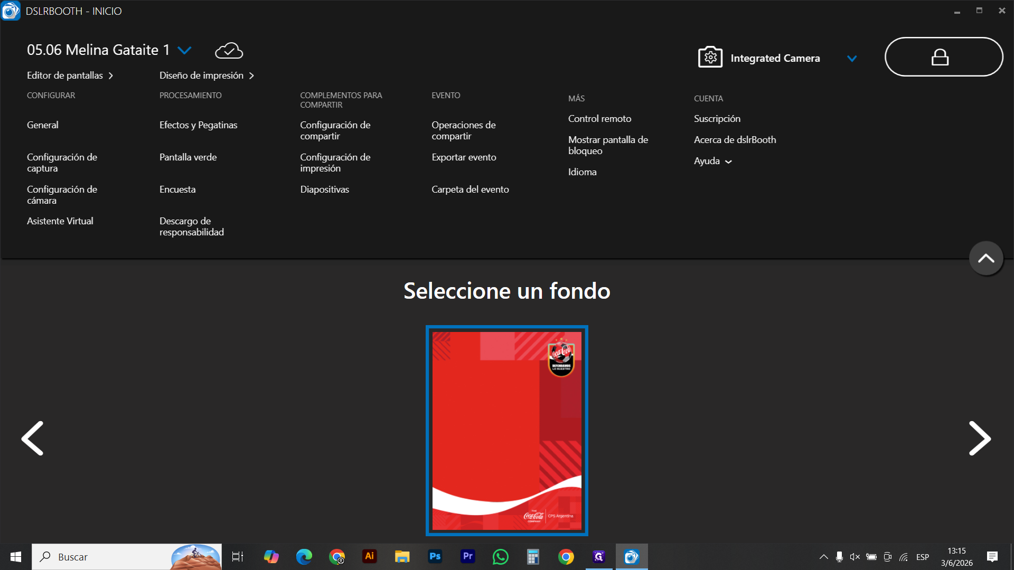Click the battery tray icon
The height and width of the screenshot is (570, 1014).
(x=871, y=557)
